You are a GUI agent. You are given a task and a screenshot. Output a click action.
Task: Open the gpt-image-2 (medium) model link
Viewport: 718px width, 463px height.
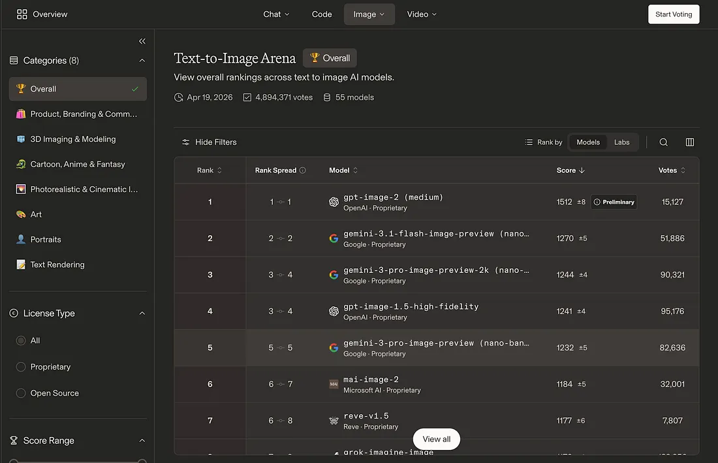pos(394,197)
